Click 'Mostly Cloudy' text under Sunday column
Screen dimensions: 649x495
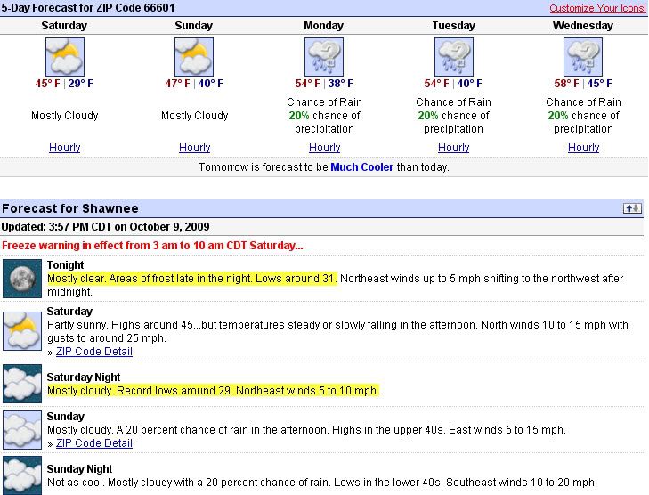(x=195, y=116)
